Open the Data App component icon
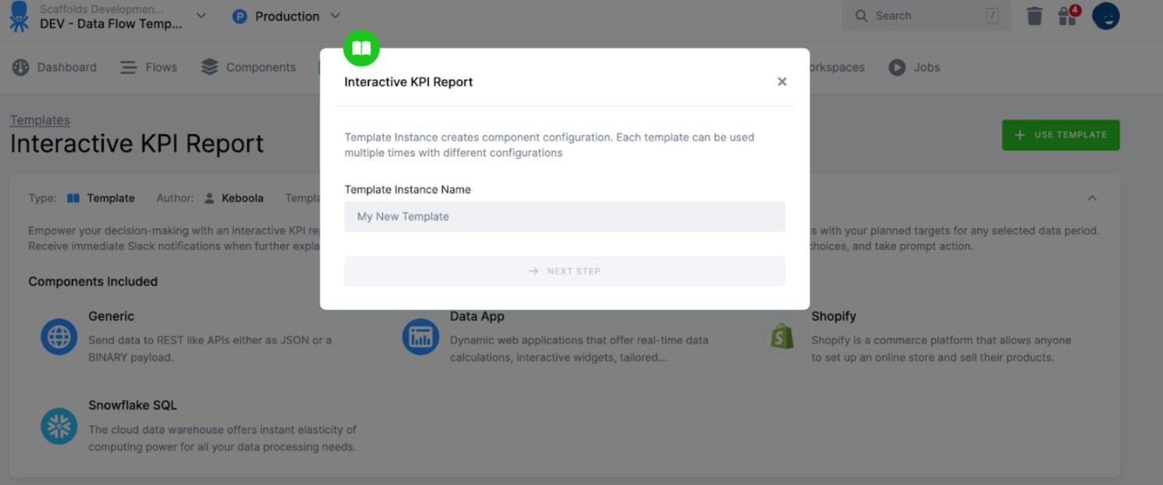Image resolution: width=1163 pixels, height=485 pixels. coord(420,337)
